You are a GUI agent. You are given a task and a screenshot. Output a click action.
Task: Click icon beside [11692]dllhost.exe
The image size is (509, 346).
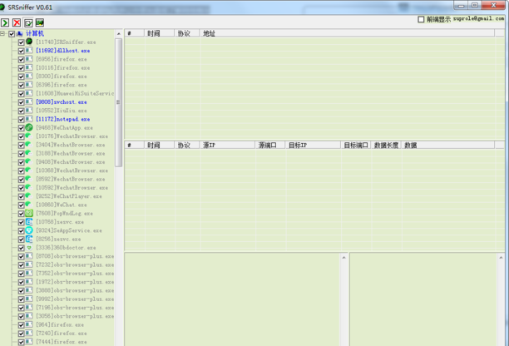tap(29, 50)
